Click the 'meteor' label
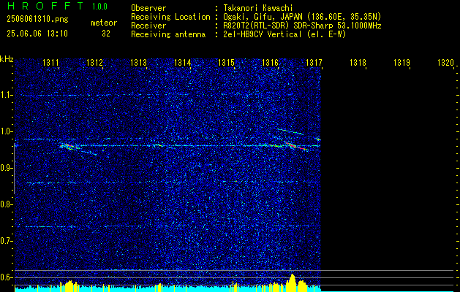The width and height of the screenshot is (460, 292). 104,23
